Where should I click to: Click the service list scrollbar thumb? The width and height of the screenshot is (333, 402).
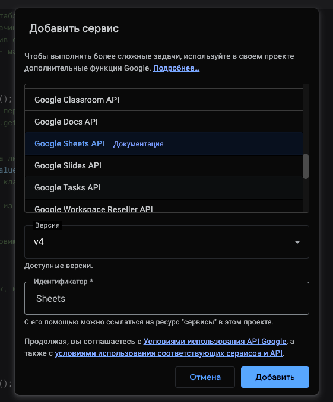tap(306, 166)
